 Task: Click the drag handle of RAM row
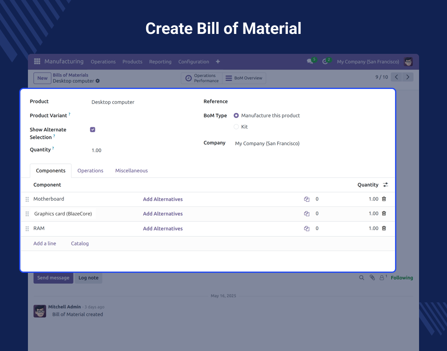point(27,229)
